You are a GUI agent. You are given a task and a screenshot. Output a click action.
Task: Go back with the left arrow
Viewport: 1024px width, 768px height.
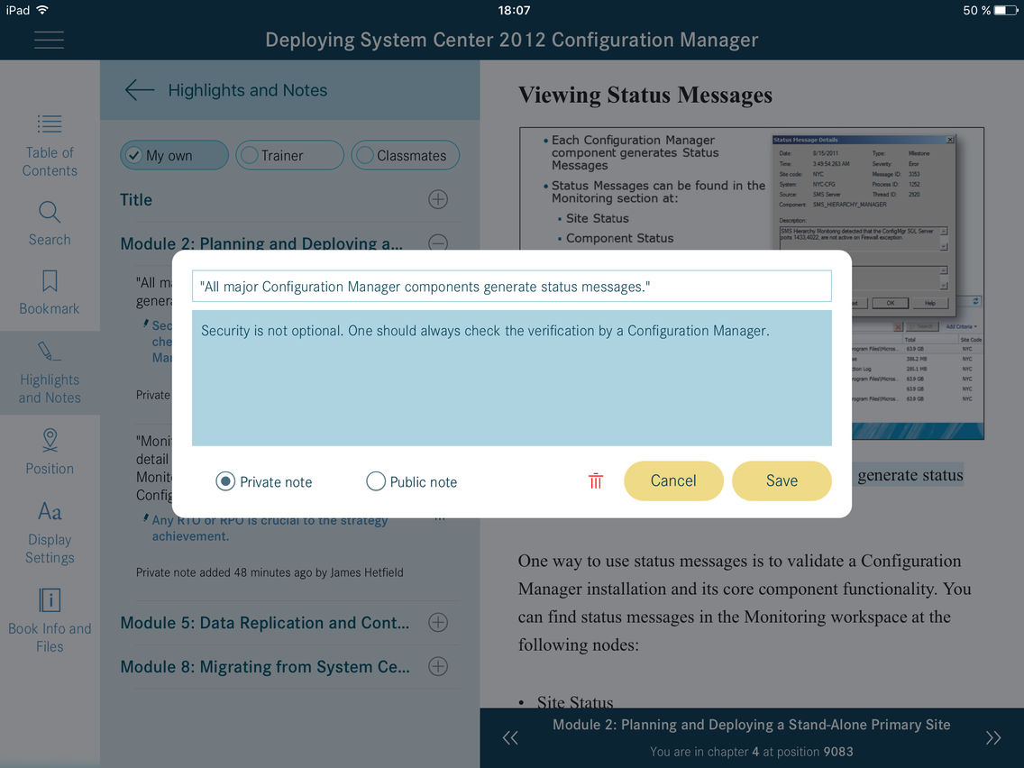tap(139, 90)
